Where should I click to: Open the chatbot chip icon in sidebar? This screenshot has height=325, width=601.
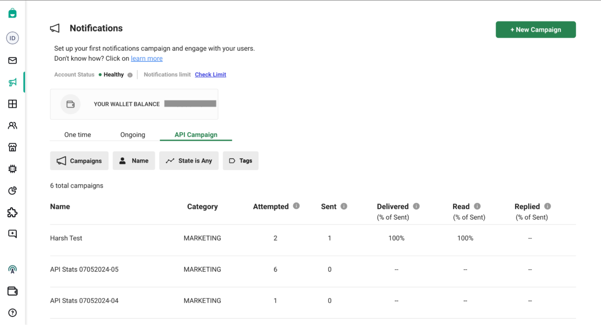12,169
